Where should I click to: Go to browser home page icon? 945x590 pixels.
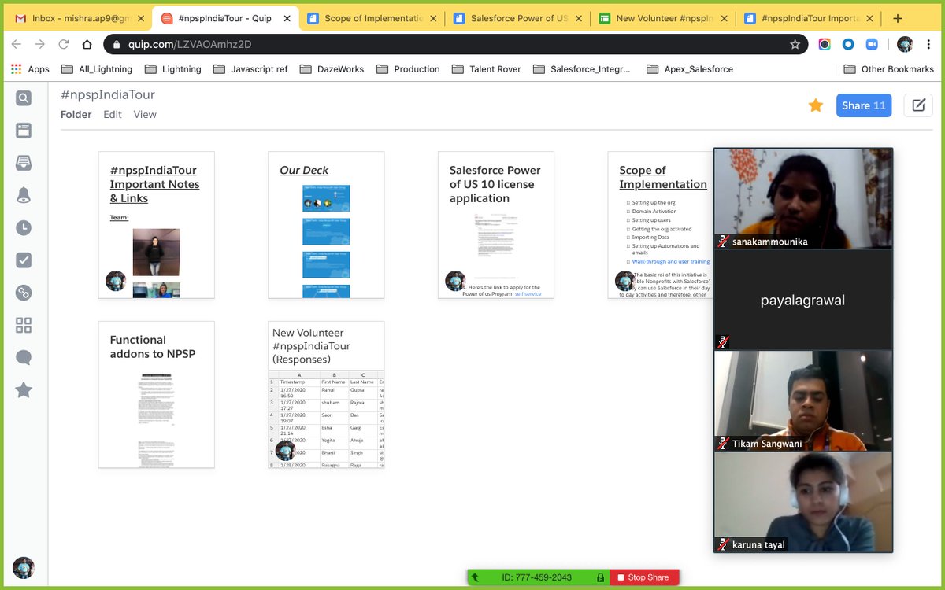88,45
